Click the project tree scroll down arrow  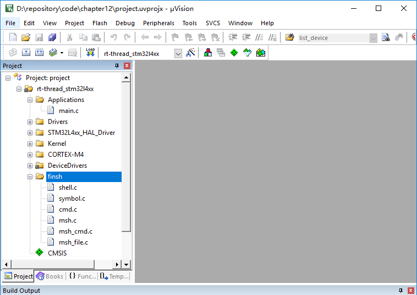coord(126,265)
